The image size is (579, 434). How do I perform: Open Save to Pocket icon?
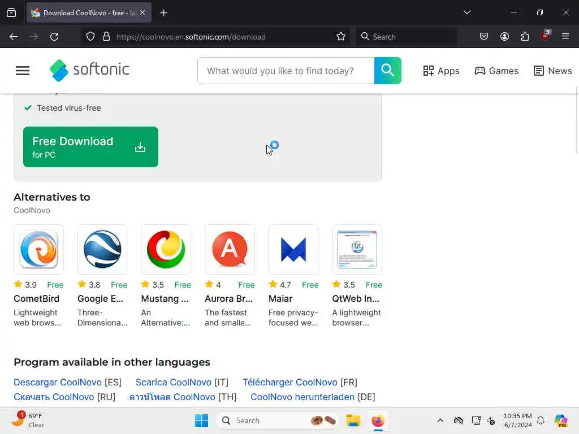tap(484, 37)
